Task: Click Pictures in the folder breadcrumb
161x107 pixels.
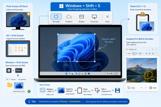Action: pos(13,79)
